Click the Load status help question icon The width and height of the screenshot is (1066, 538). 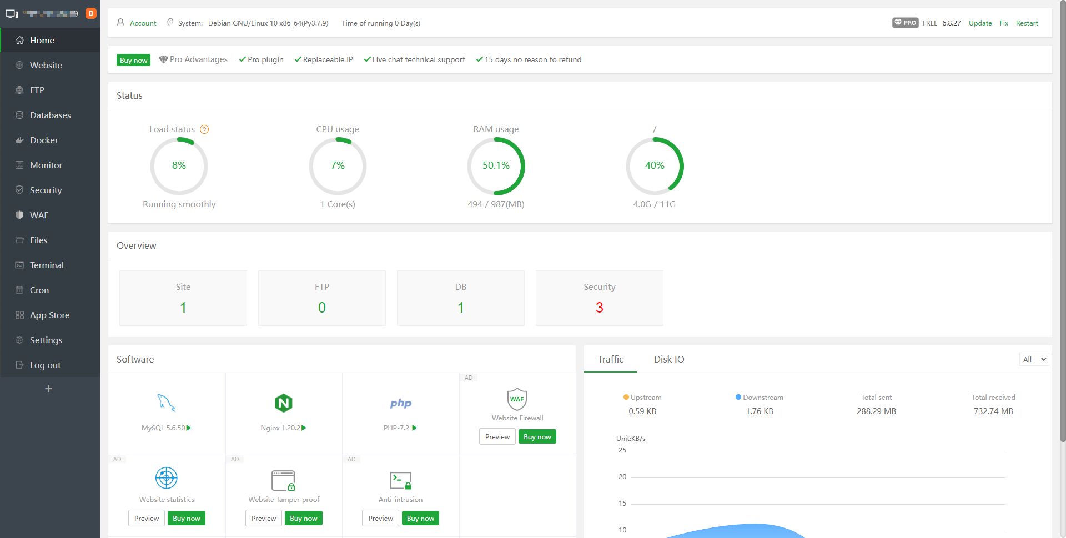[204, 129]
